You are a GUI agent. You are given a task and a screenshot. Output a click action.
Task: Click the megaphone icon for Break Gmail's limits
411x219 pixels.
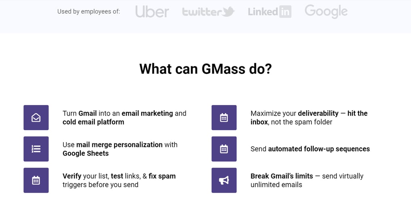pyautogui.click(x=224, y=180)
